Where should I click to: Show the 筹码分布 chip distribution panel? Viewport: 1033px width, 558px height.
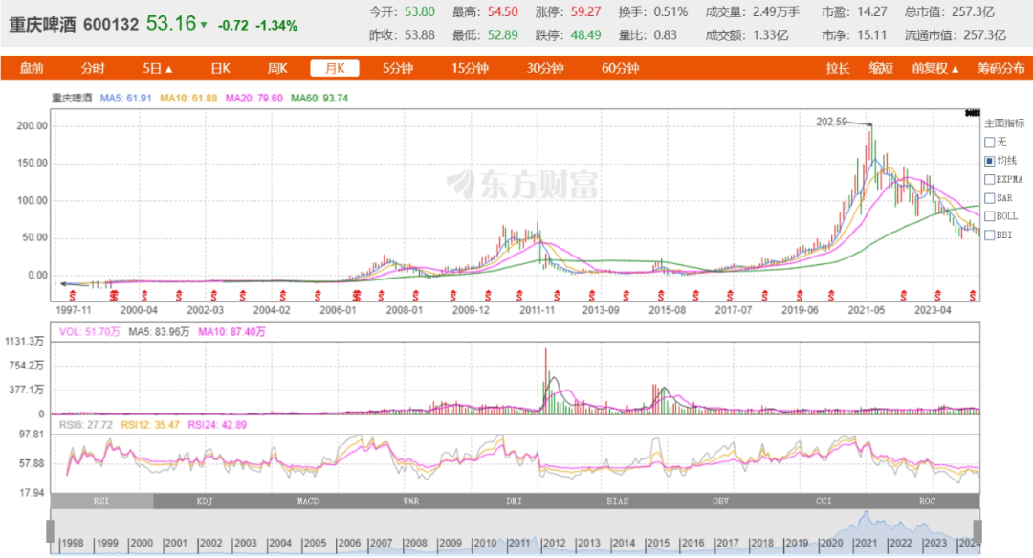(1000, 68)
